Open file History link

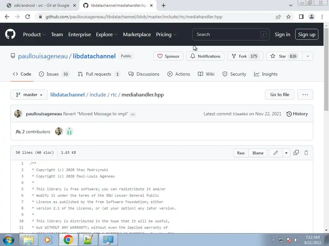click(x=297, y=114)
